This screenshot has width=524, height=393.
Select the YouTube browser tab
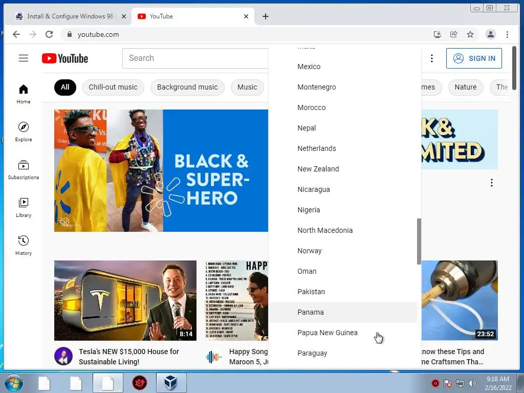[x=193, y=16]
